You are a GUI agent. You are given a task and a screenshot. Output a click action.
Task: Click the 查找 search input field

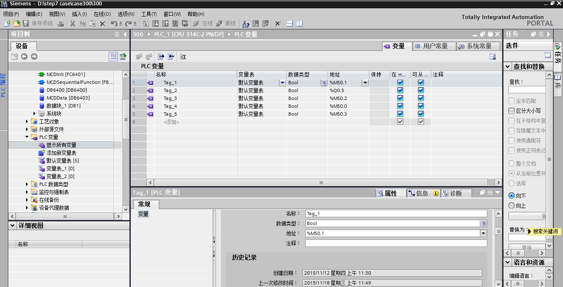pos(527,90)
